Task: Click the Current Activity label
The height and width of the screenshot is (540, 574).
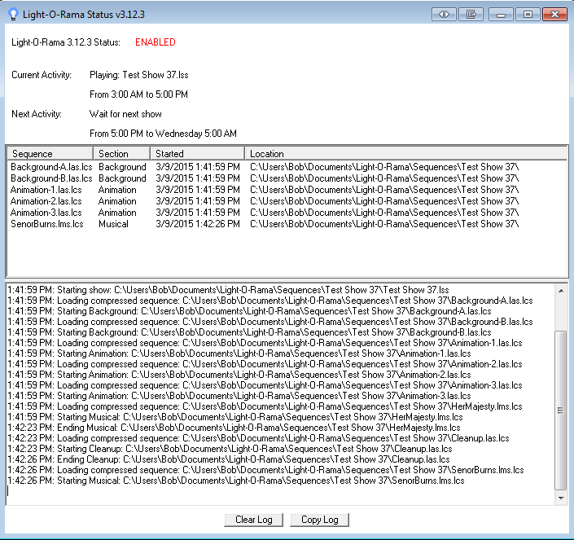Action: point(42,75)
